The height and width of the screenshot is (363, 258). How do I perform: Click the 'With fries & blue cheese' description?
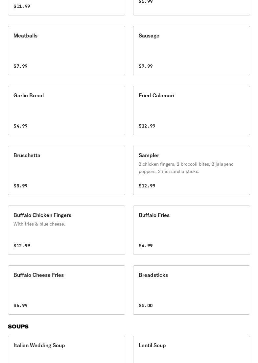(39, 224)
